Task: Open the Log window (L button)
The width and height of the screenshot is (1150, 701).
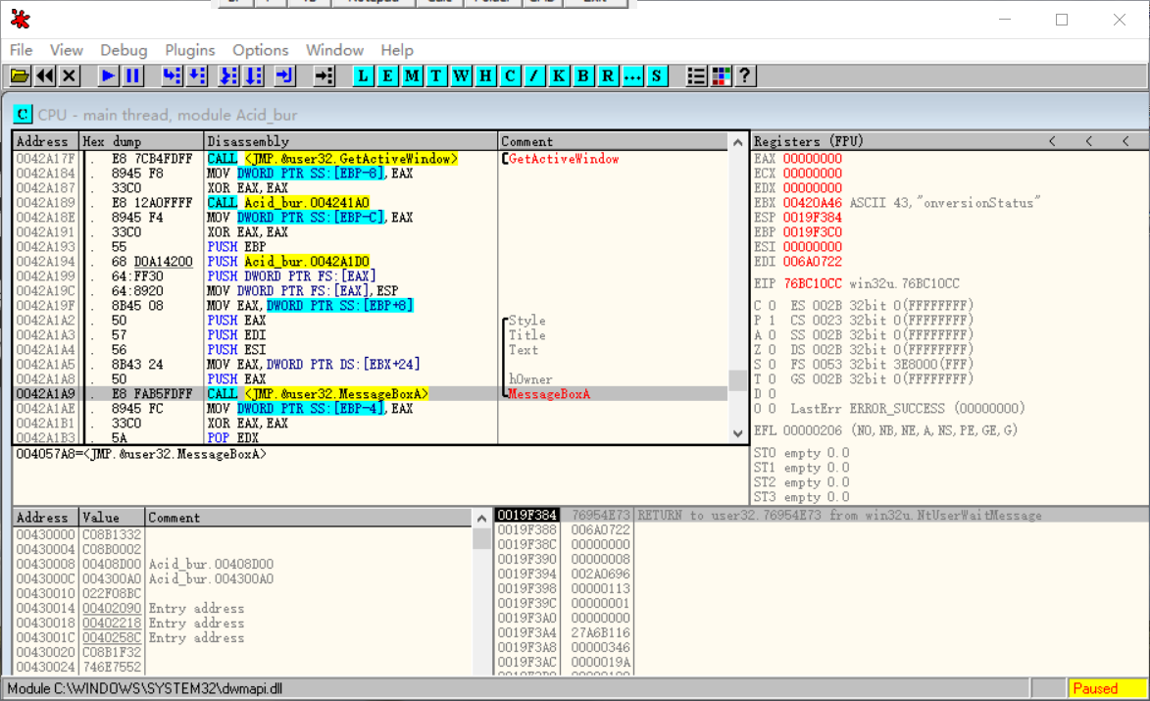Action: (364, 75)
